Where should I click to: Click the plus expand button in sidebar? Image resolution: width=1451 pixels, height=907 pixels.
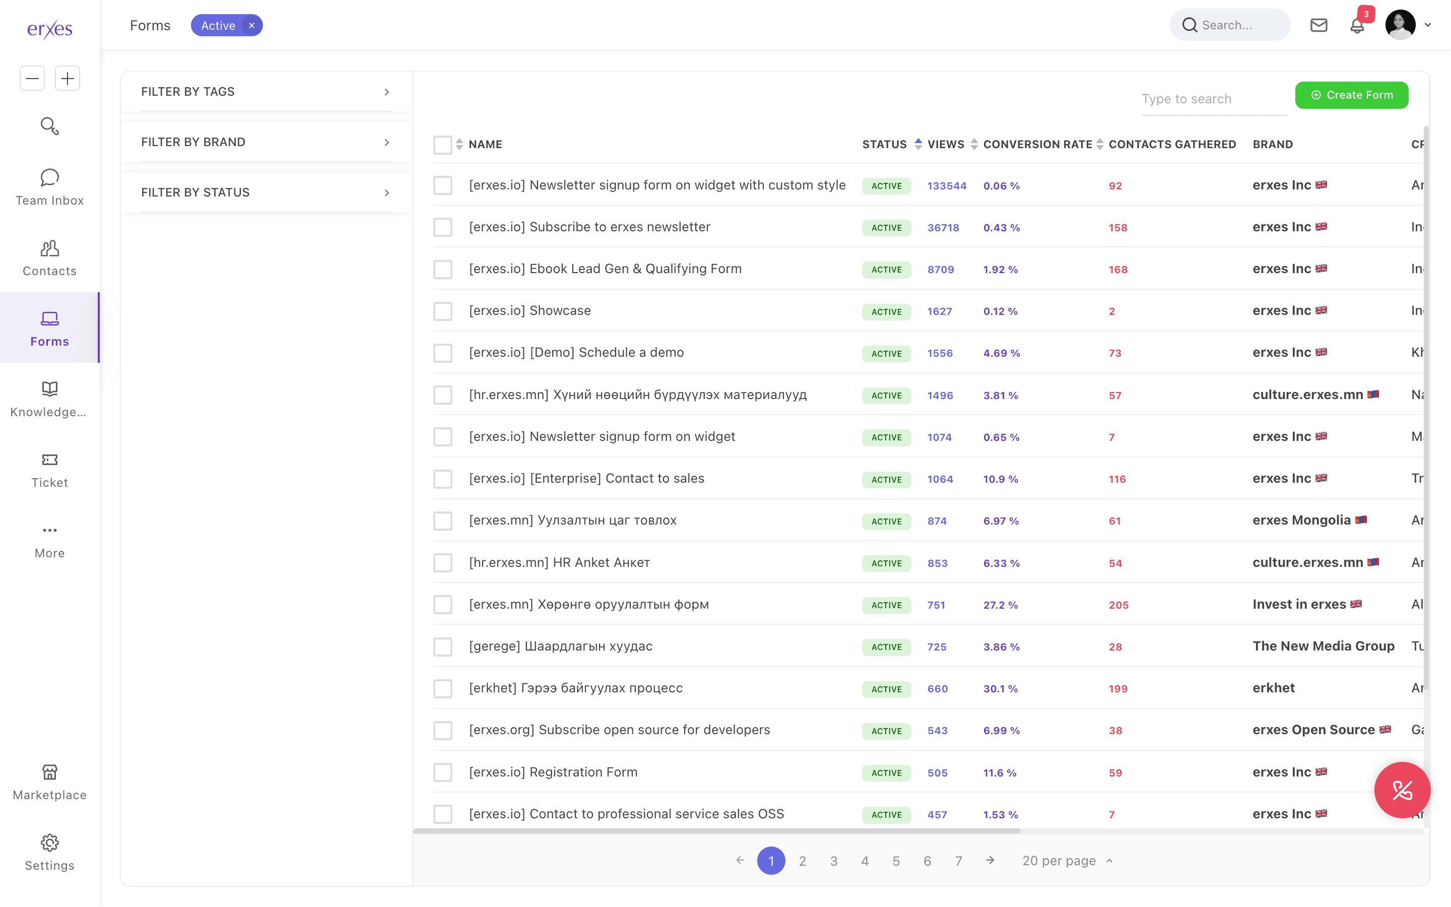(x=67, y=78)
